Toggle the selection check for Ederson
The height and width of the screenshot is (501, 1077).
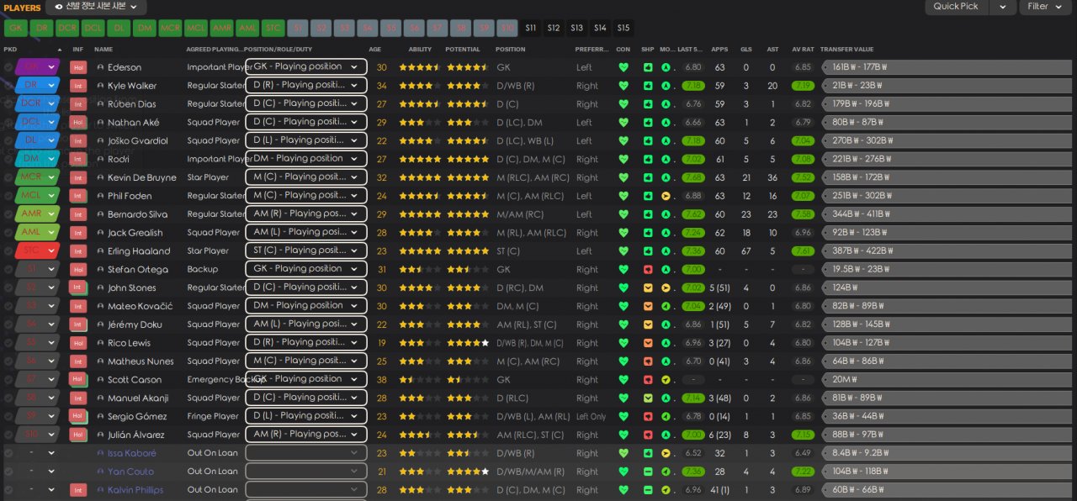(8, 67)
